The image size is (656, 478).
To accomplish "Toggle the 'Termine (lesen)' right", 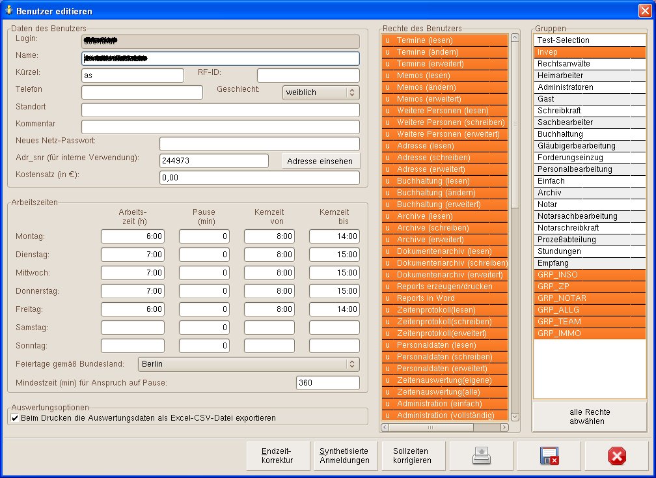I will click(444, 40).
